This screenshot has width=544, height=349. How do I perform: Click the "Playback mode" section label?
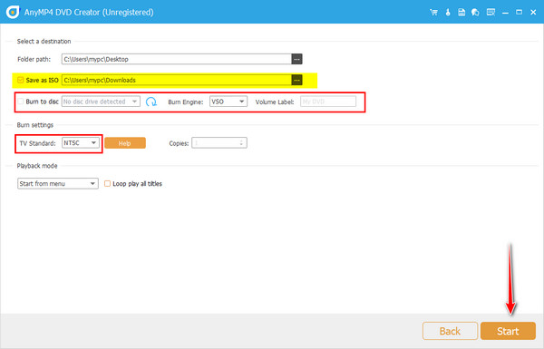point(37,166)
